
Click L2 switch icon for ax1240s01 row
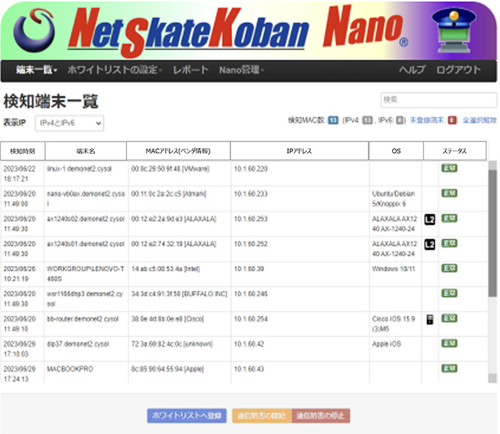point(430,244)
